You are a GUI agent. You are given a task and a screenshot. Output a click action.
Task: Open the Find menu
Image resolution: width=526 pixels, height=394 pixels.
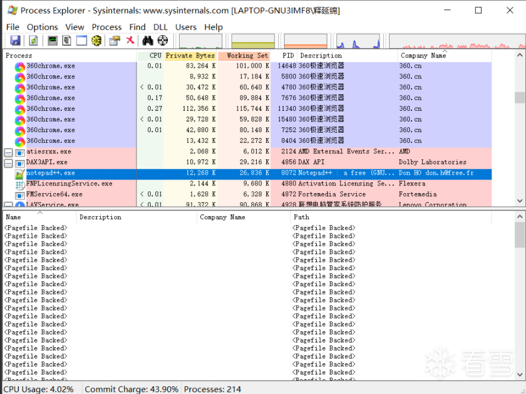point(137,27)
